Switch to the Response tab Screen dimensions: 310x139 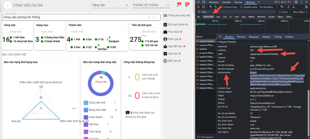[x=253, y=37]
